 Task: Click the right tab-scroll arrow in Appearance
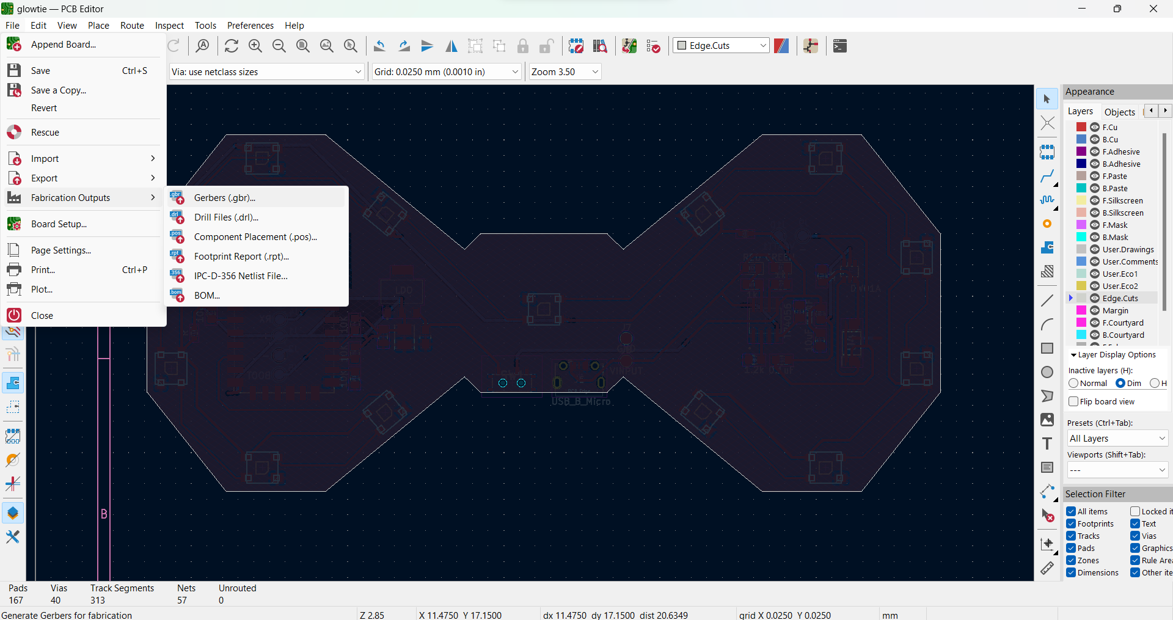tap(1165, 111)
